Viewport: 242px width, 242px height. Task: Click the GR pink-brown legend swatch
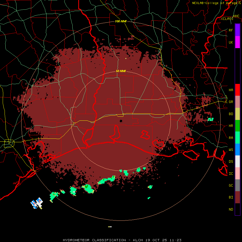click(237, 102)
